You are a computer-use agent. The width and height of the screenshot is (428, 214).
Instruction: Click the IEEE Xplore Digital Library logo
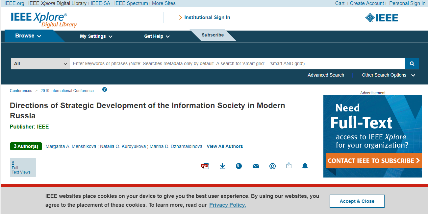click(44, 20)
